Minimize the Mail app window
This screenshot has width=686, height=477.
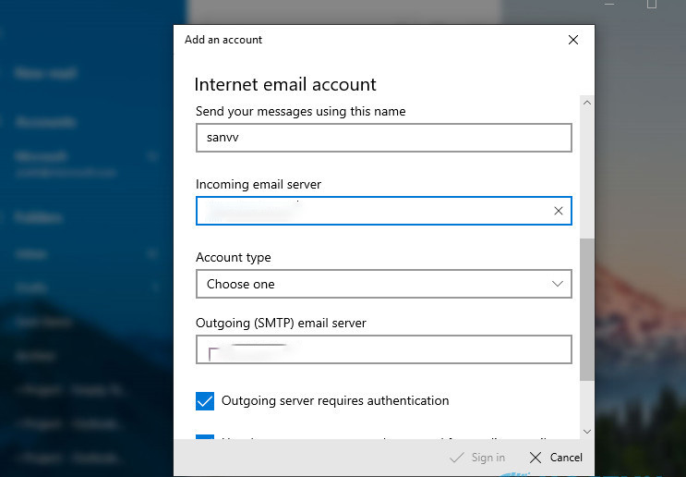609,5
